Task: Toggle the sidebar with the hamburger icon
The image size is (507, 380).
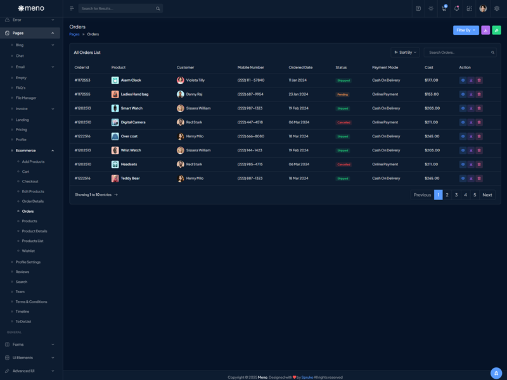Action: 72,8
